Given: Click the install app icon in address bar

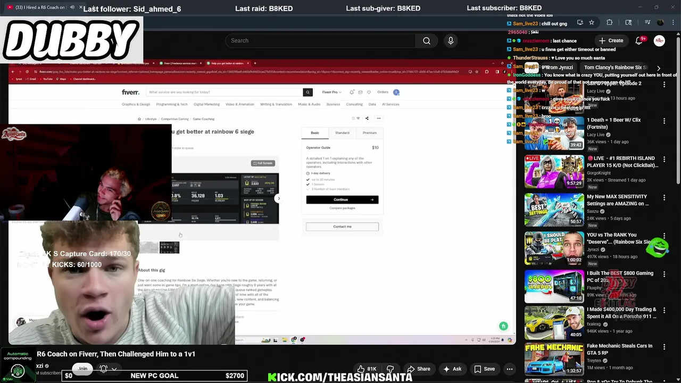Looking at the screenshot, I should point(580,22).
